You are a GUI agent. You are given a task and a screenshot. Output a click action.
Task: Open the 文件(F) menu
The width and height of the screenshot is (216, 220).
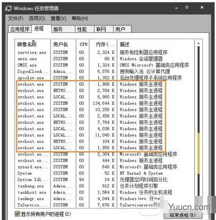click(16, 19)
